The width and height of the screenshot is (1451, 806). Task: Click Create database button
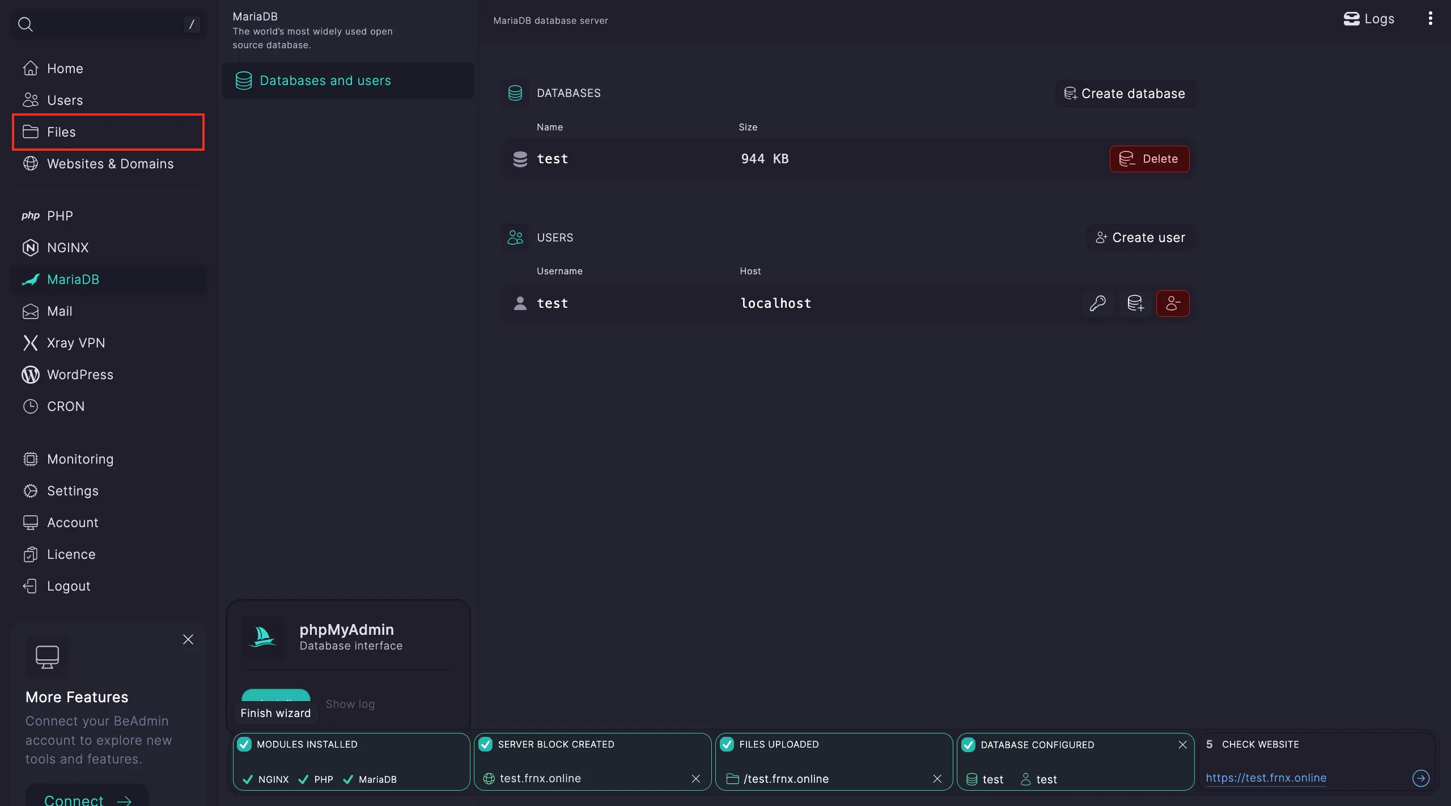coord(1126,94)
